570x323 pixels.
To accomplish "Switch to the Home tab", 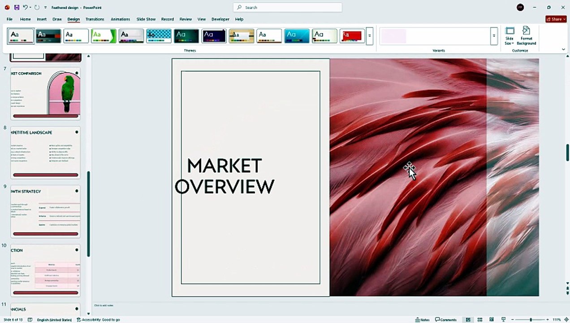I will click(x=25, y=19).
